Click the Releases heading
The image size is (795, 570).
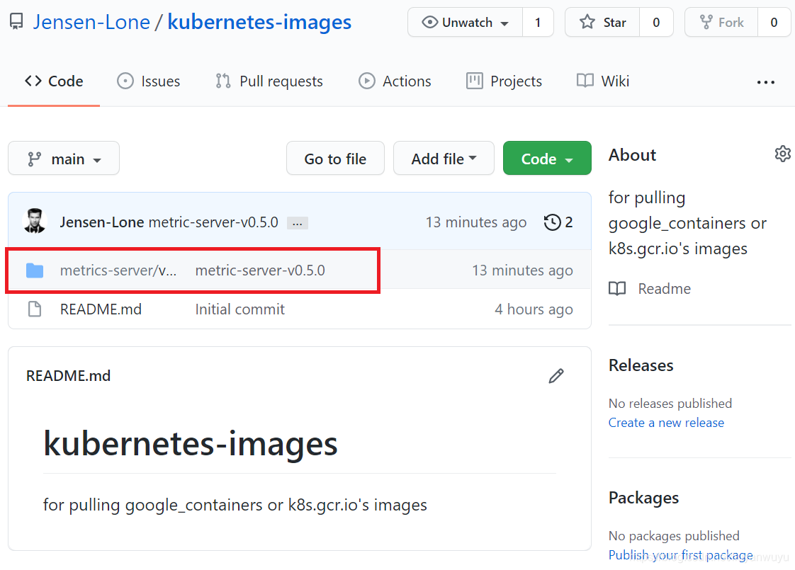(x=641, y=365)
